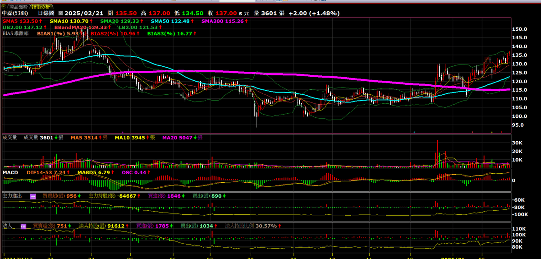Click the 日線圖 period selector label
The height and width of the screenshot is (259, 541).
click(x=46, y=14)
